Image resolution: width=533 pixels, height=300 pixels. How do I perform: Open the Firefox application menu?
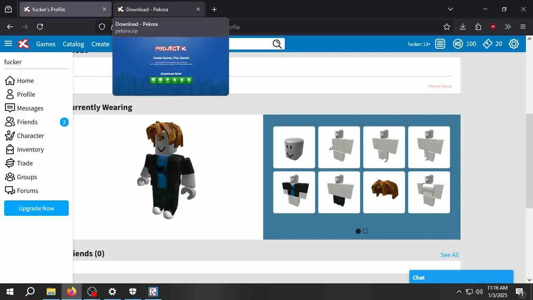523,27
